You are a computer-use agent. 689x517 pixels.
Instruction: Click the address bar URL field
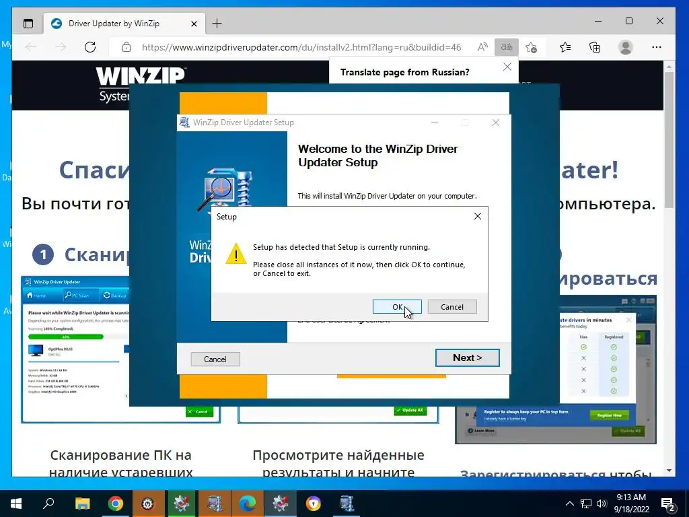click(301, 47)
